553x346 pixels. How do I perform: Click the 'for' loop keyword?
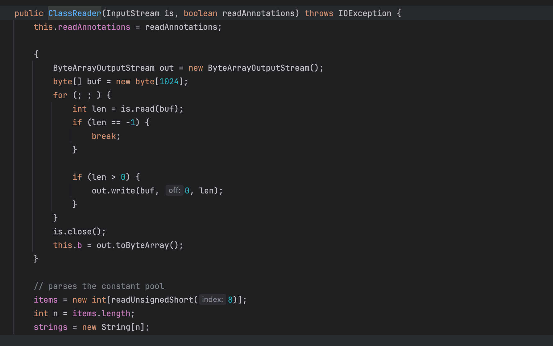pos(60,95)
